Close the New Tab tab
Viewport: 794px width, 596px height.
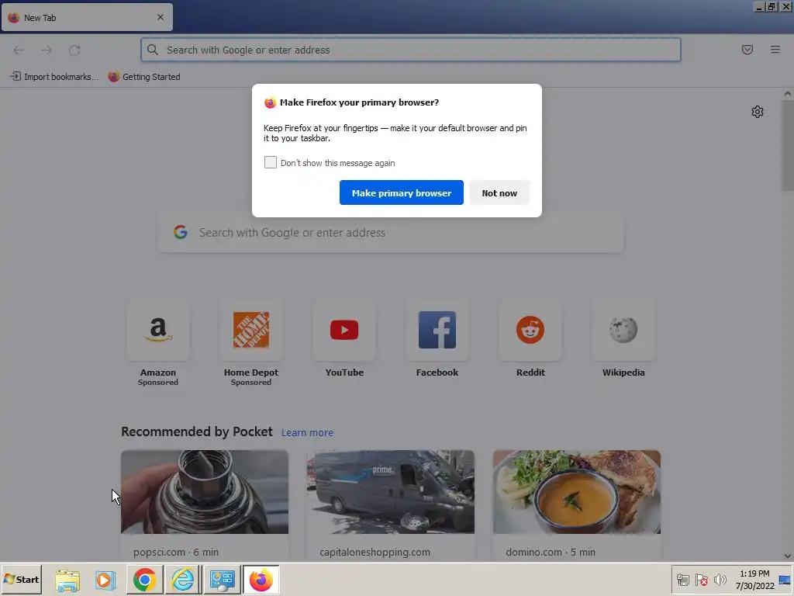point(160,17)
